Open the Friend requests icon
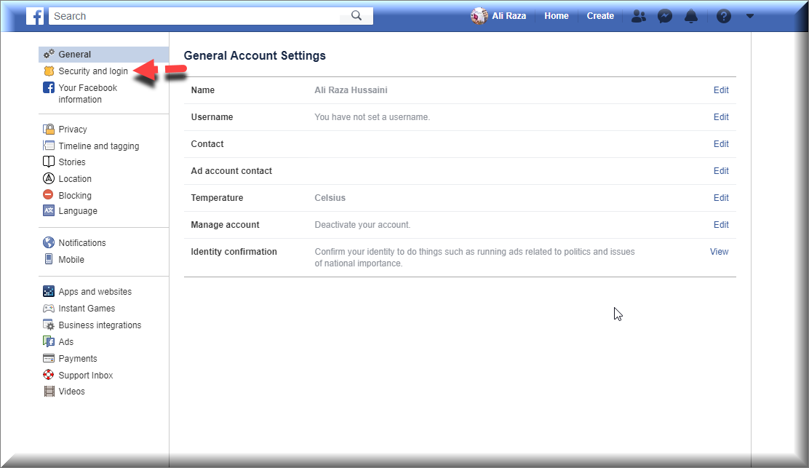The width and height of the screenshot is (809, 468). click(638, 16)
